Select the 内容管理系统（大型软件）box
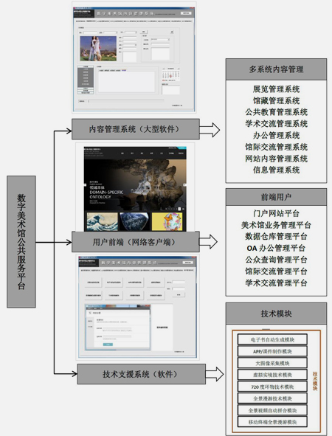The height and width of the screenshot is (436, 332). (136, 129)
